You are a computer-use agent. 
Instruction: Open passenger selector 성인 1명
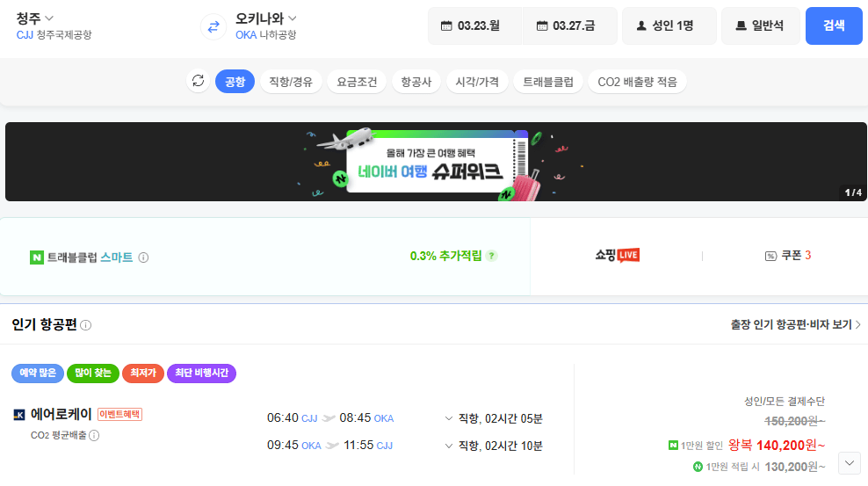point(669,25)
